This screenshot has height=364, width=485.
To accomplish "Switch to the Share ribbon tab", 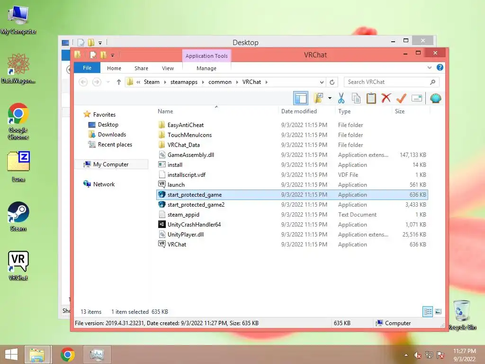I will (141, 68).
